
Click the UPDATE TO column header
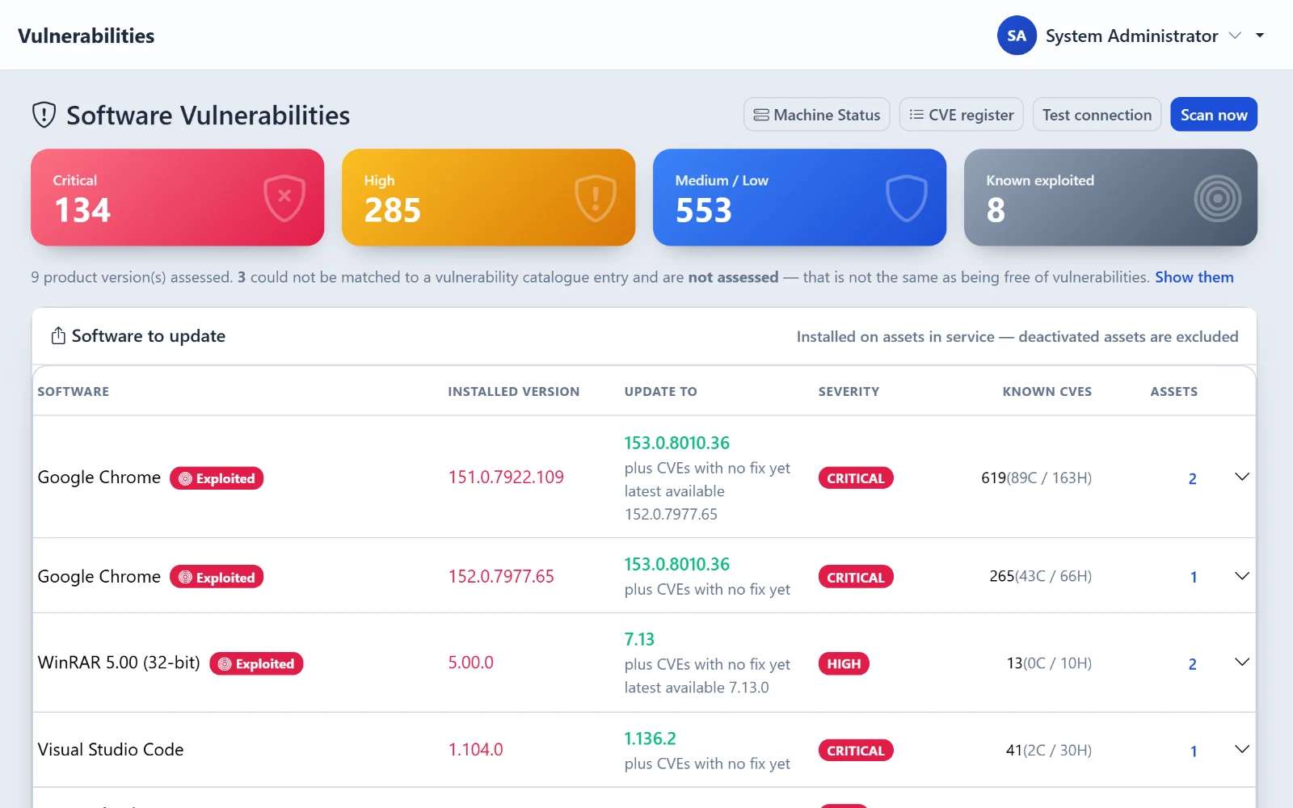pos(661,392)
